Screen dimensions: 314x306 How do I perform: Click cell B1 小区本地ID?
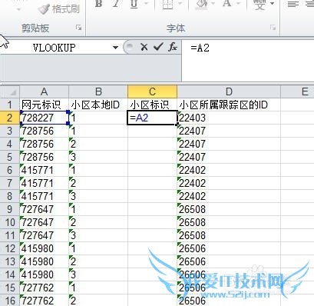coord(98,105)
